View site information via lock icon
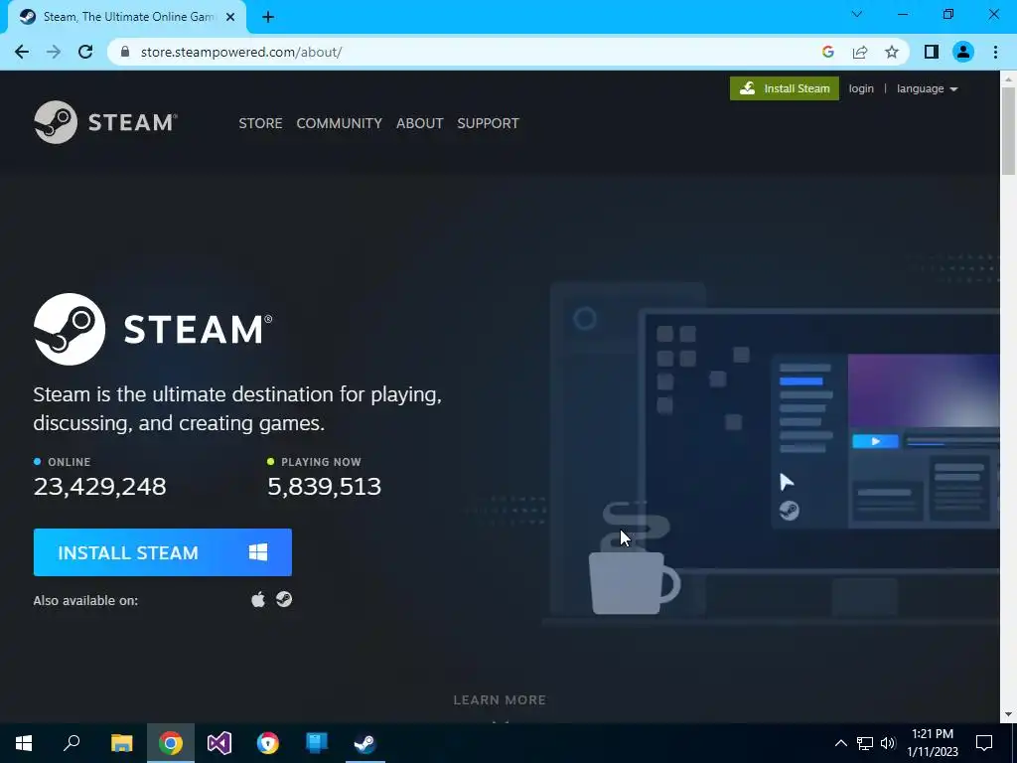The height and width of the screenshot is (763, 1017). (x=125, y=52)
